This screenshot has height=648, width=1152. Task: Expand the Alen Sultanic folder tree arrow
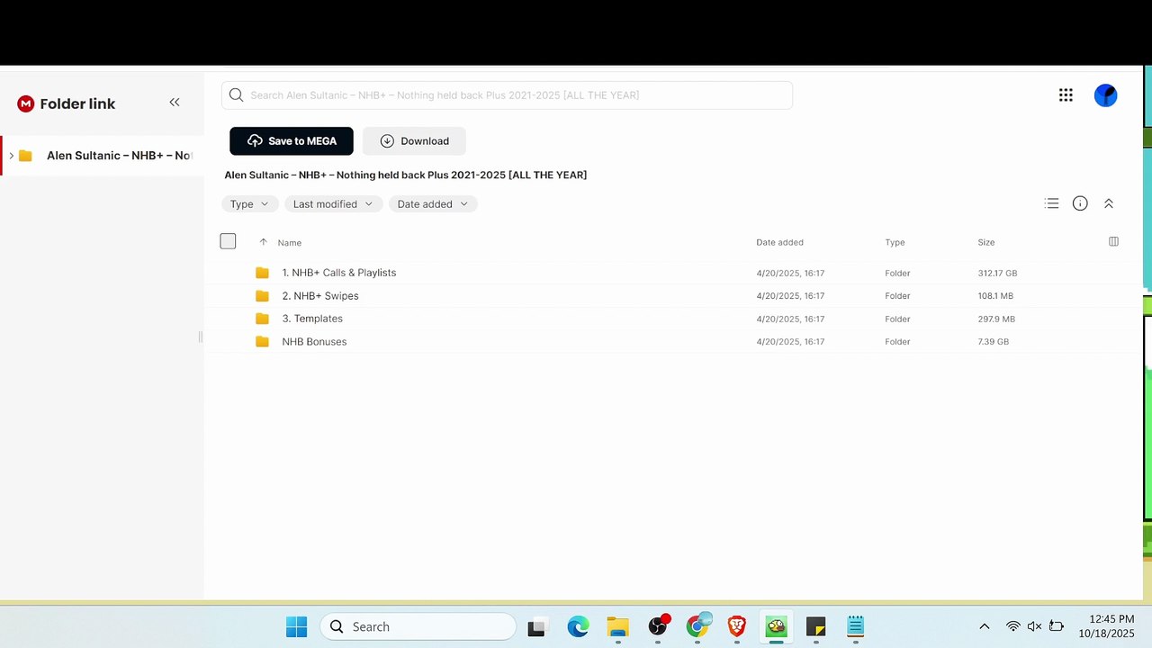pyautogui.click(x=11, y=156)
